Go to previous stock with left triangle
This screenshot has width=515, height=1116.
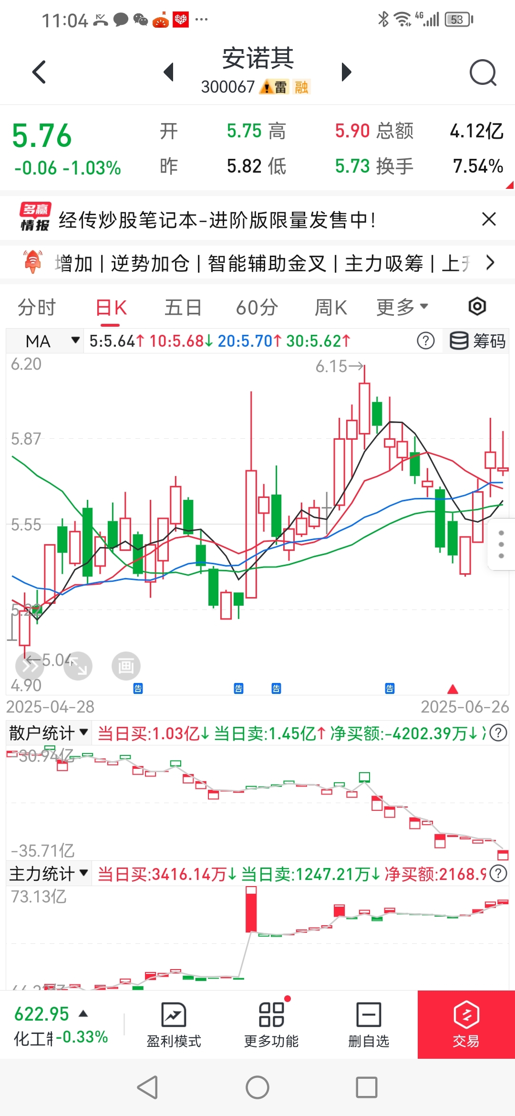[168, 72]
